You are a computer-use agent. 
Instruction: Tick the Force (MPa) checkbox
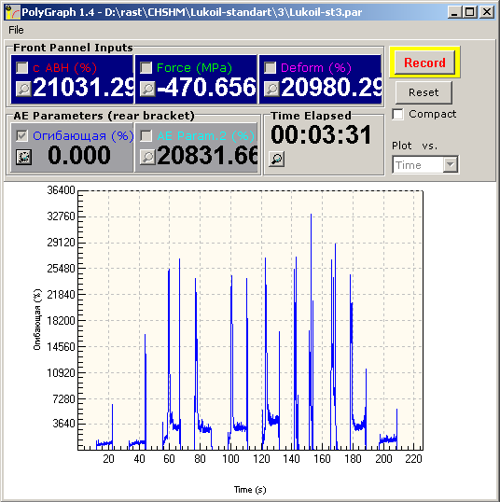(x=146, y=67)
